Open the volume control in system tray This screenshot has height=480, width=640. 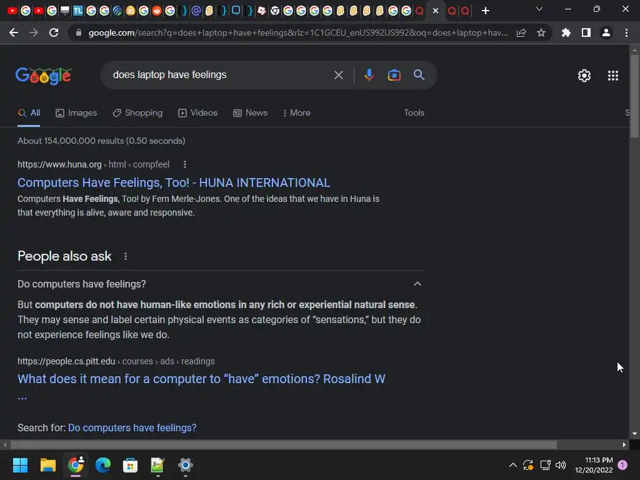point(561,465)
